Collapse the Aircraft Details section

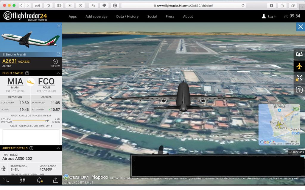pos(58,148)
